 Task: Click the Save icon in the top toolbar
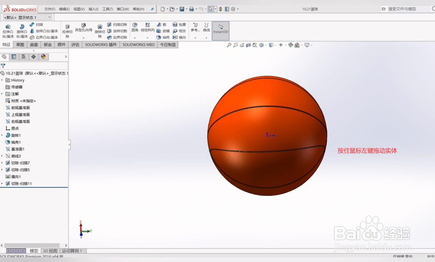[182, 9]
